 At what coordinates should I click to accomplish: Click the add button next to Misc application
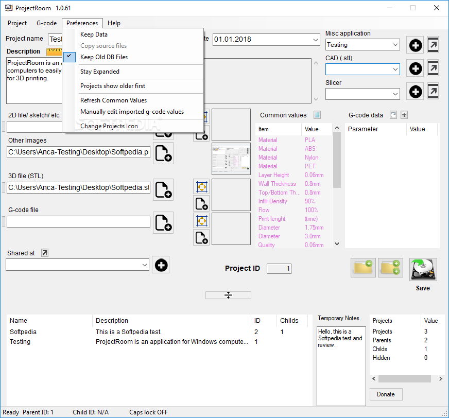pos(415,45)
